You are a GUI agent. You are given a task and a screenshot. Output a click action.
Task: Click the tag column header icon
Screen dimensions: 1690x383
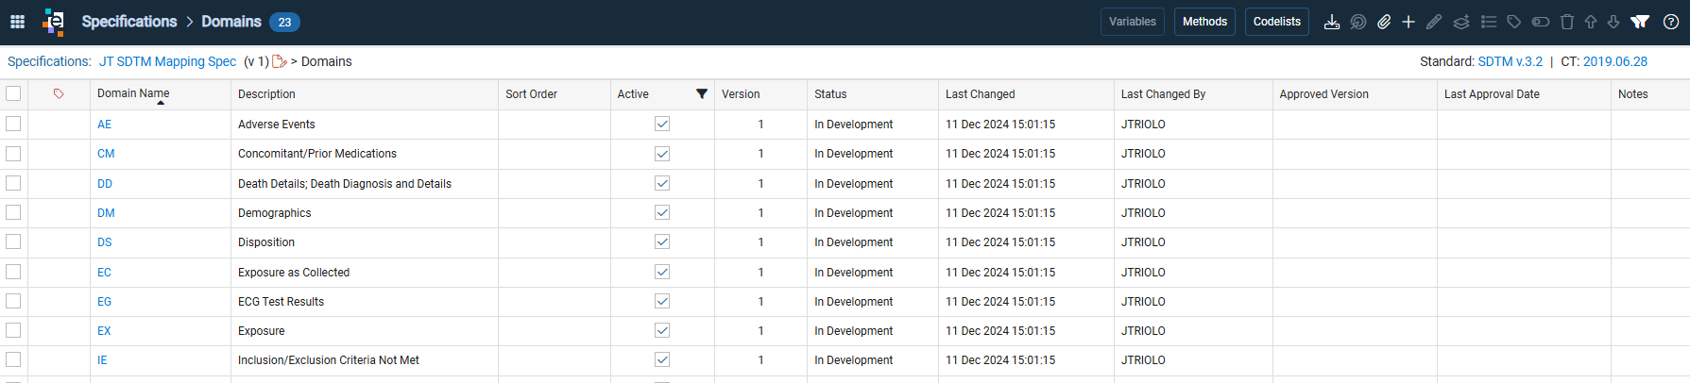[x=59, y=93]
